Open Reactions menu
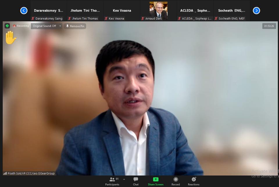This screenshot has width=279, height=187. coord(194,181)
